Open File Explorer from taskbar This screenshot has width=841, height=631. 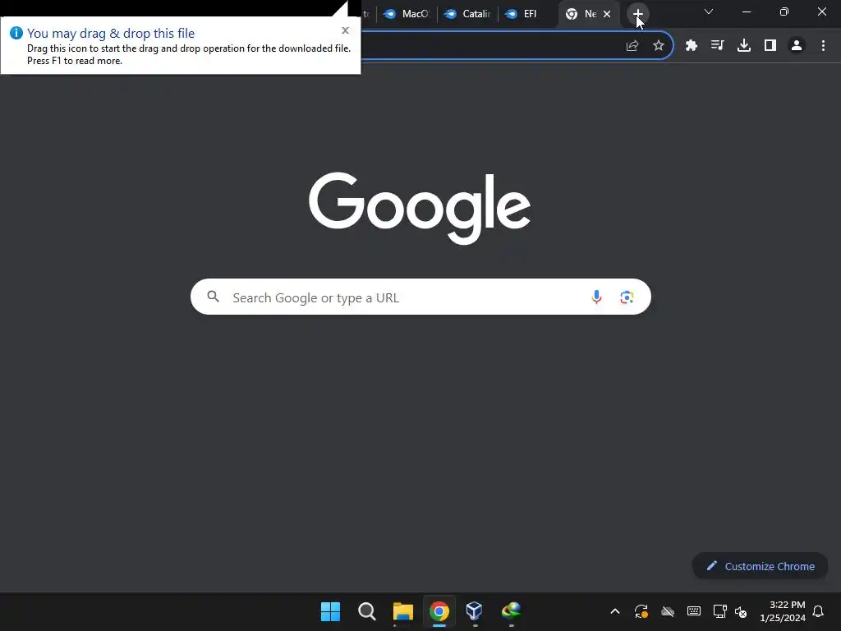point(402,611)
